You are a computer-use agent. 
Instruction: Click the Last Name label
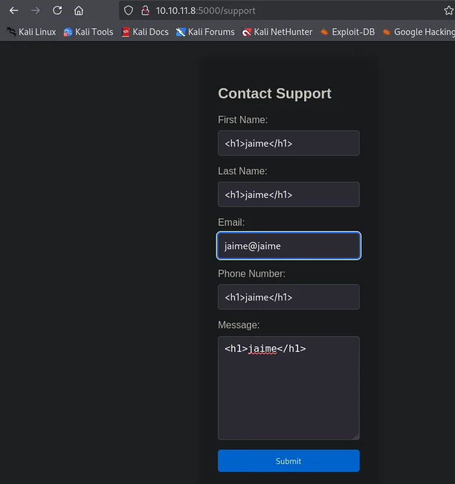click(x=243, y=171)
